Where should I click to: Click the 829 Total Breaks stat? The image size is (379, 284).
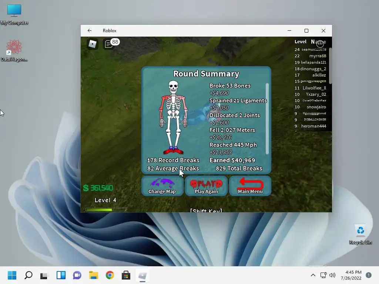click(239, 168)
